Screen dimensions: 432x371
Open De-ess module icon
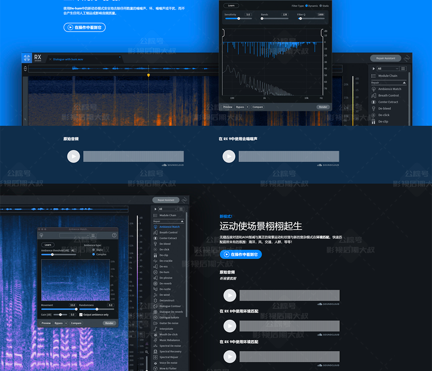coord(155,266)
